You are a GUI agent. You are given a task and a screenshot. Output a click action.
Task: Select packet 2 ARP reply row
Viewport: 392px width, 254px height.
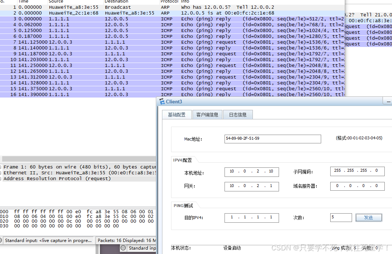click(145, 13)
